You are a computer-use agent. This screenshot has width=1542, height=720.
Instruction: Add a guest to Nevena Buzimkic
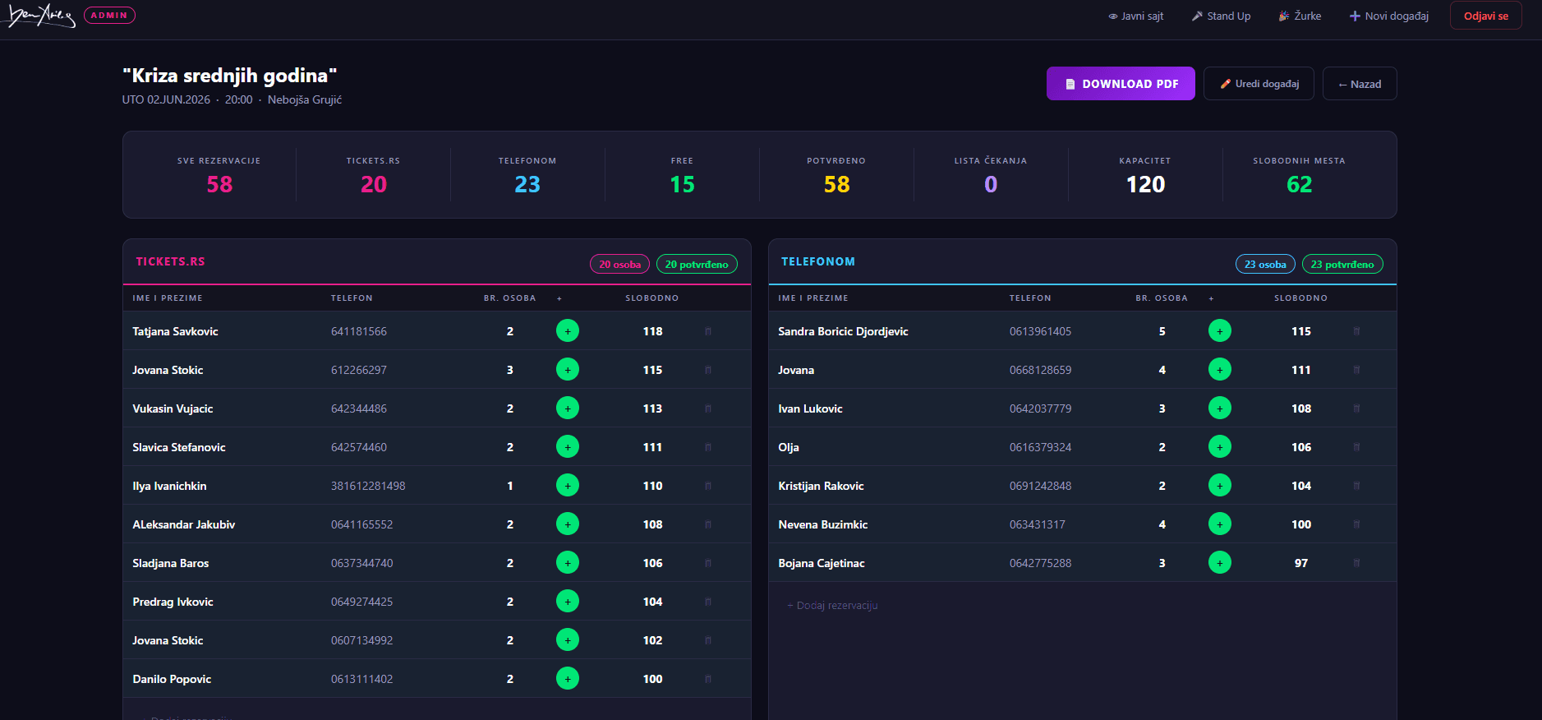coord(1220,524)
